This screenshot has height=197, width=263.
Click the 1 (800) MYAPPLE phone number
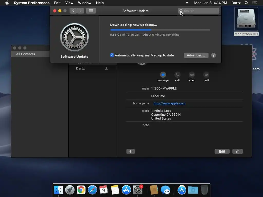coord(164,88)
